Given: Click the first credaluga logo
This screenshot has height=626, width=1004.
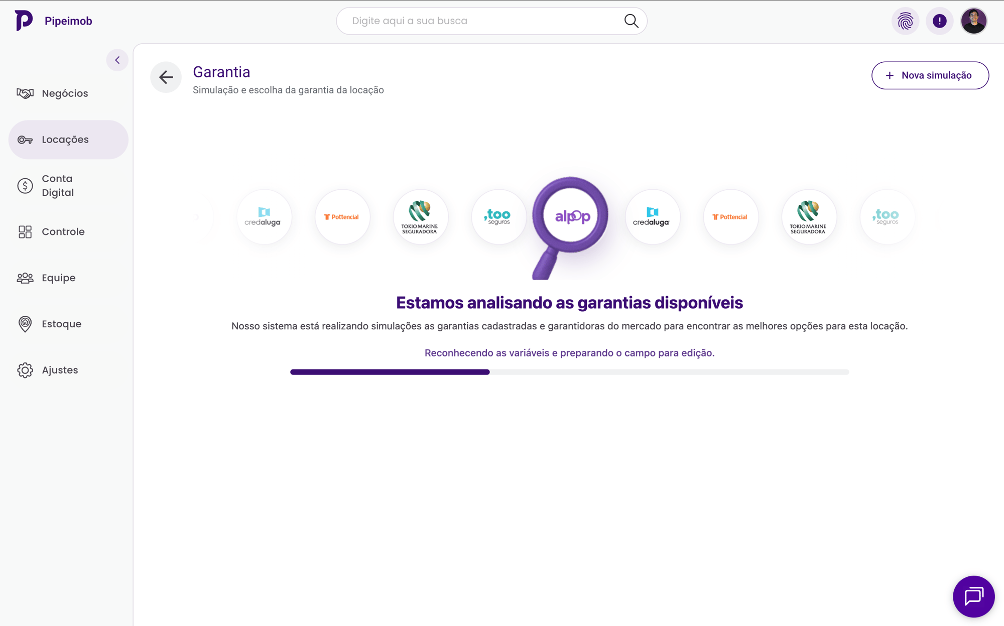Looking at the screenshot, I should tap(264, 217).
